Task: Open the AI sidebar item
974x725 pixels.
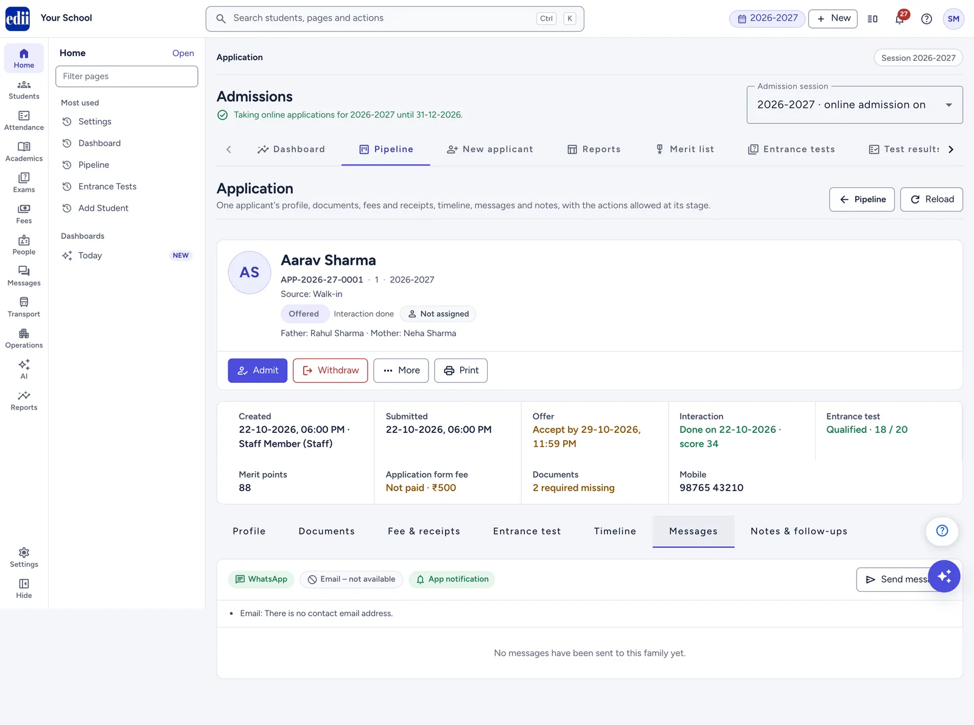Action: click(24, 369)
